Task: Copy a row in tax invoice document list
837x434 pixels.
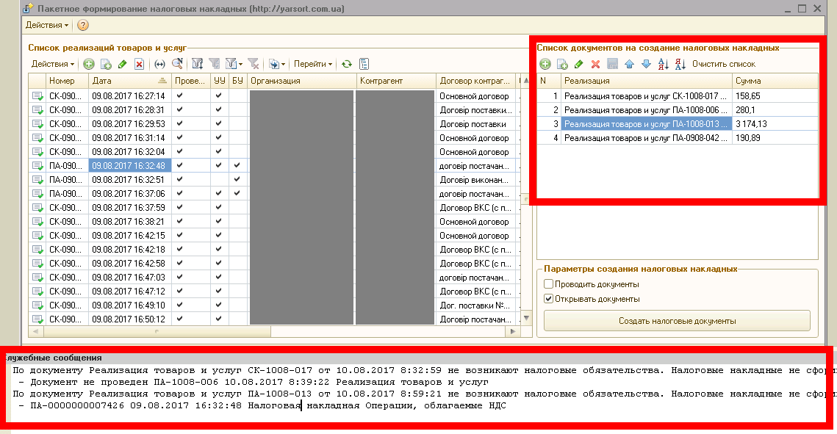Action: click(x=562, y=64)
